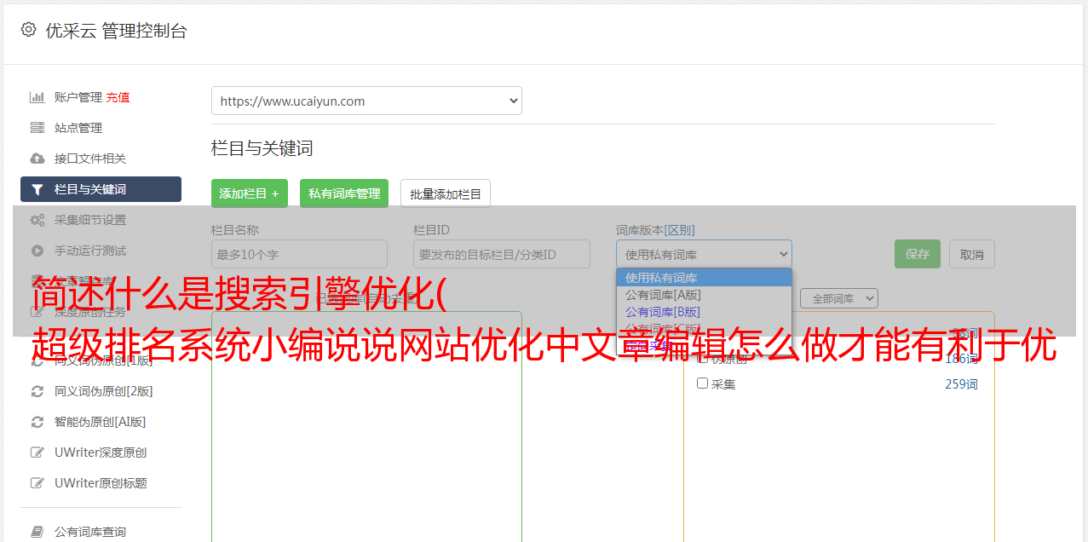Image resolution: width=1088 pixels, height=542 pixels.
Task: Click the edit icon for UWriter原创标题
Action: [37, 483]
